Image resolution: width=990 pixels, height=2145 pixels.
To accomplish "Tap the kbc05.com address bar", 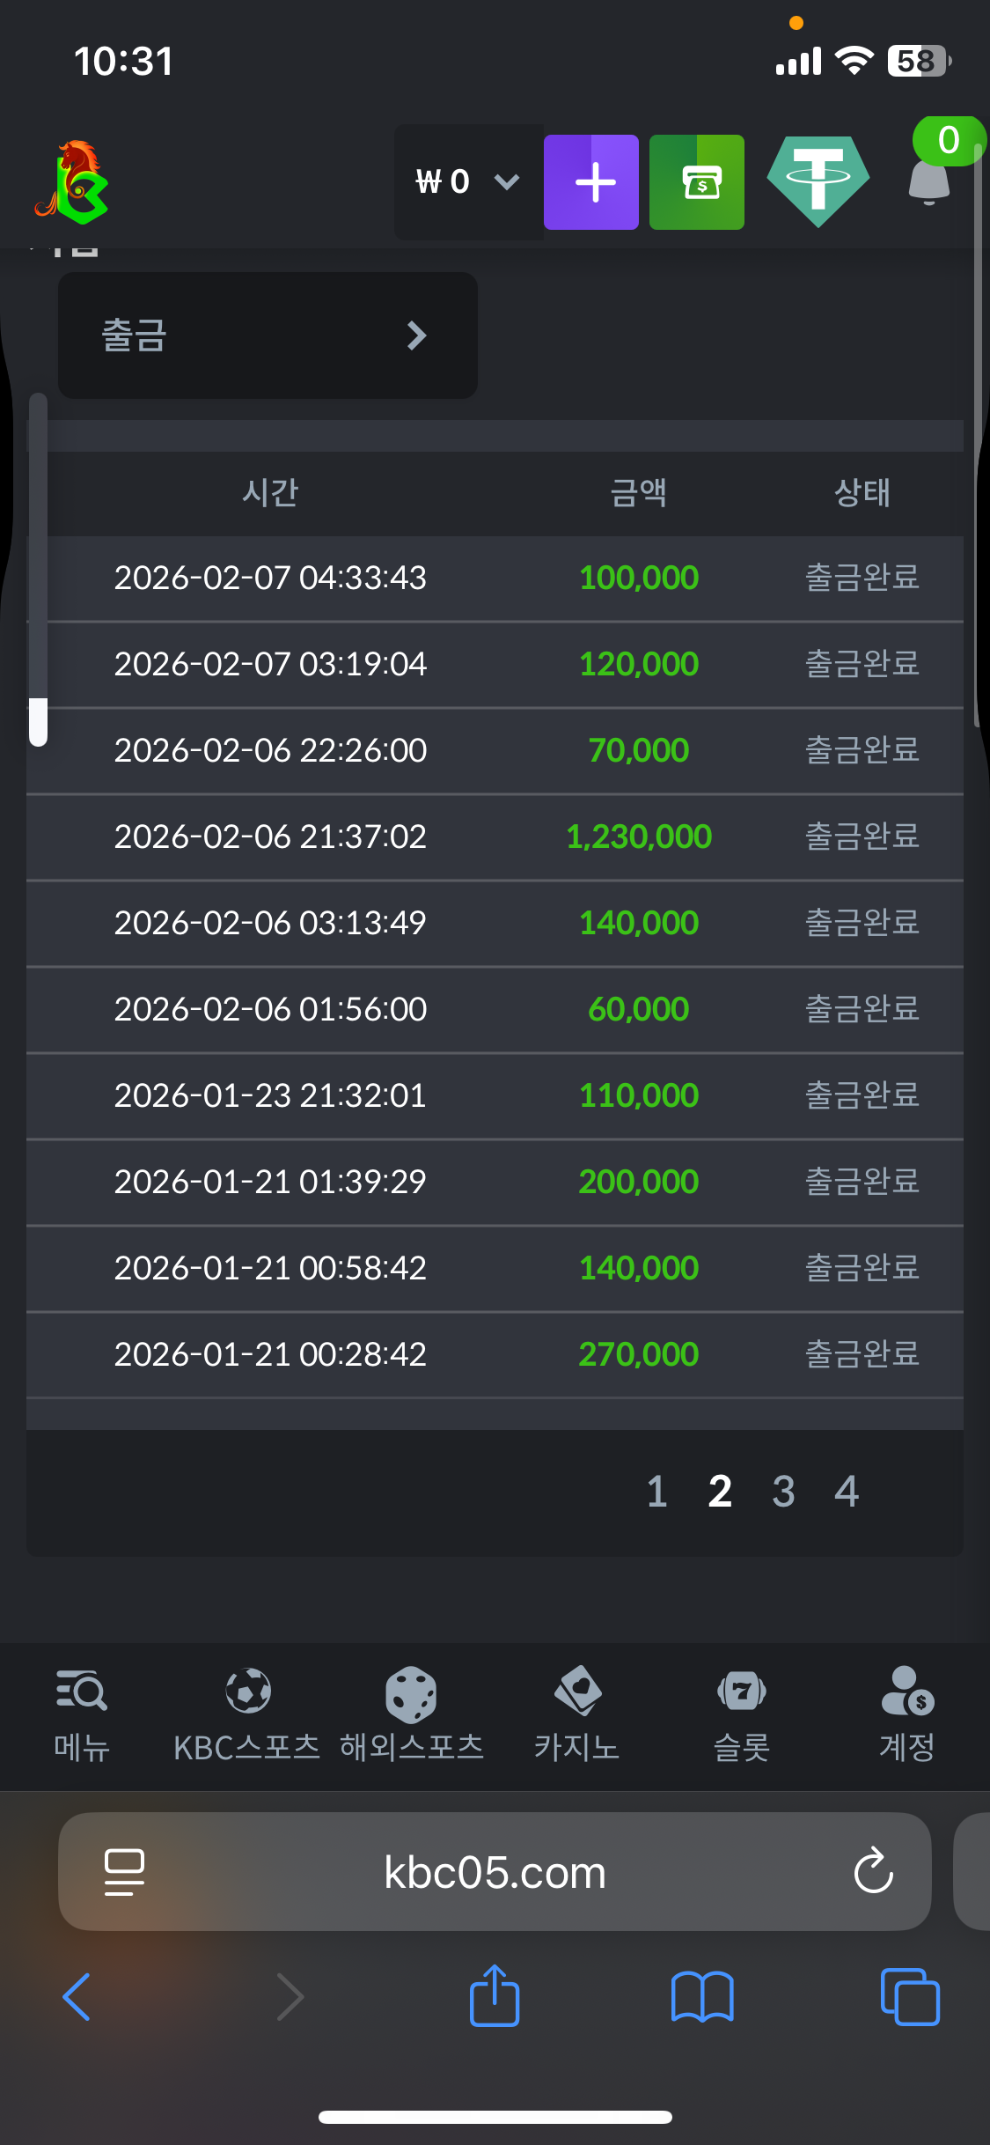I will tap(495, 1871).
